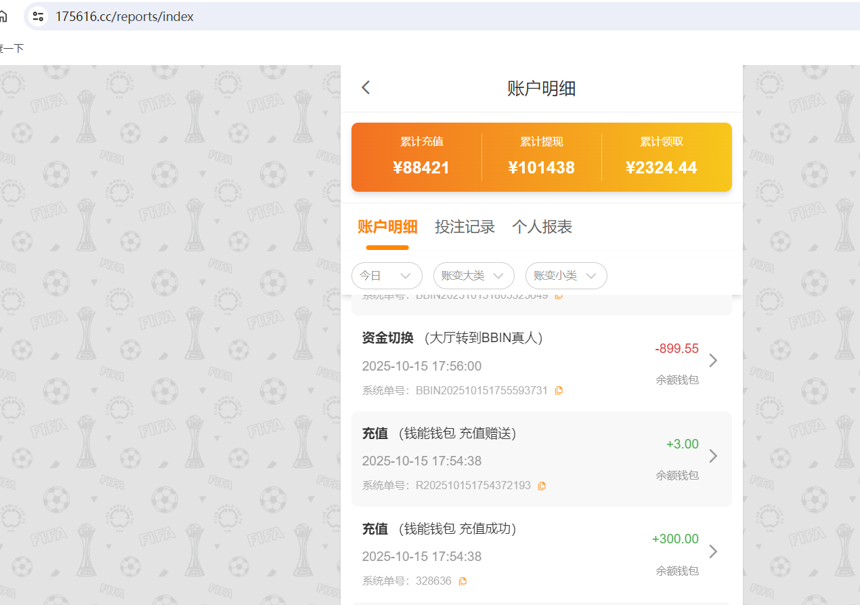Click the browser home icon
The image size is (860, 605).
[x=3, y=16]
